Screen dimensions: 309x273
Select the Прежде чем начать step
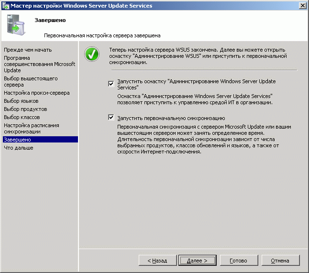pyautogui.click(x=28, y=50)
